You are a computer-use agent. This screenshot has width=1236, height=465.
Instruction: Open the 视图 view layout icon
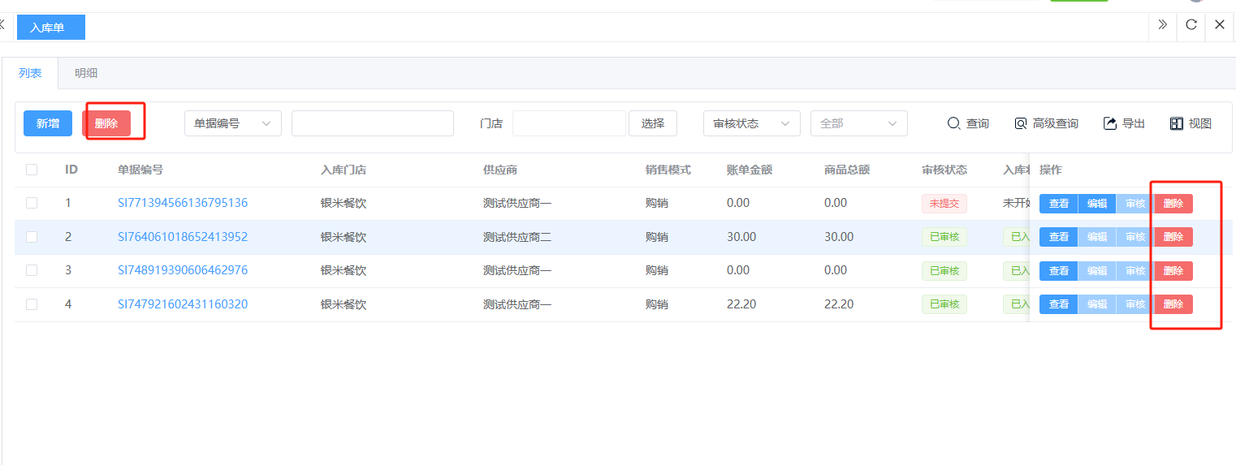coord(1177,123)
